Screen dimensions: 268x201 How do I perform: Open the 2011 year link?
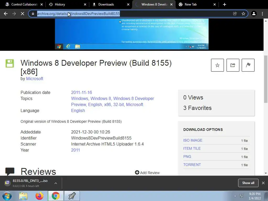click(76, 150)
